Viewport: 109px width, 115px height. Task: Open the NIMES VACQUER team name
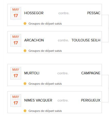click(38, 100)
